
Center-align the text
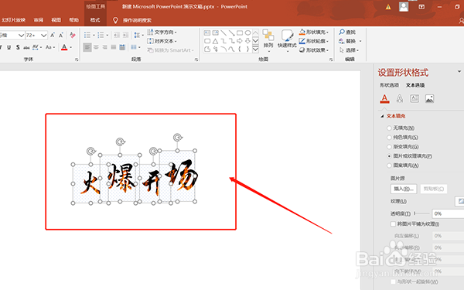tap(96, 47)
